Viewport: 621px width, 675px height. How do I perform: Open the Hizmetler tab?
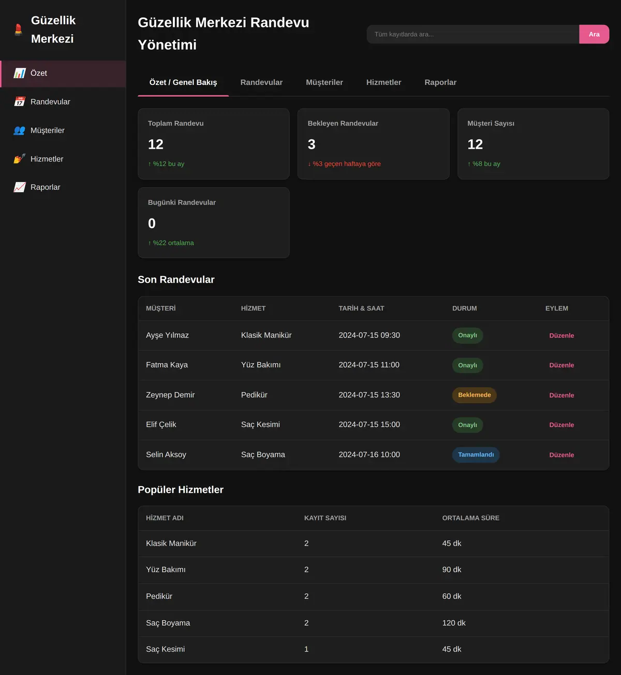[x=383, y=82]
